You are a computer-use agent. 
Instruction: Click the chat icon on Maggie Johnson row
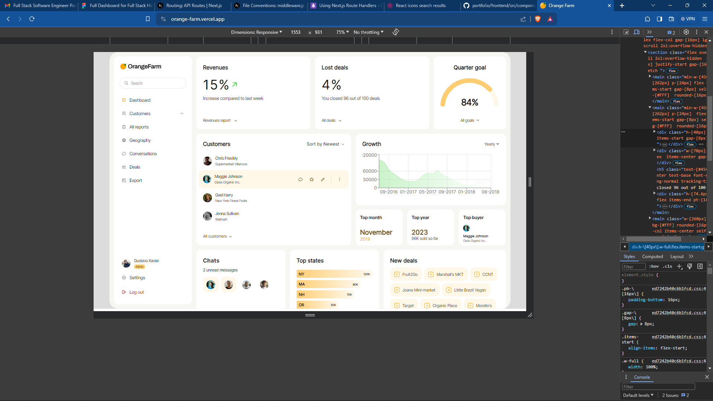pos(300,179)
